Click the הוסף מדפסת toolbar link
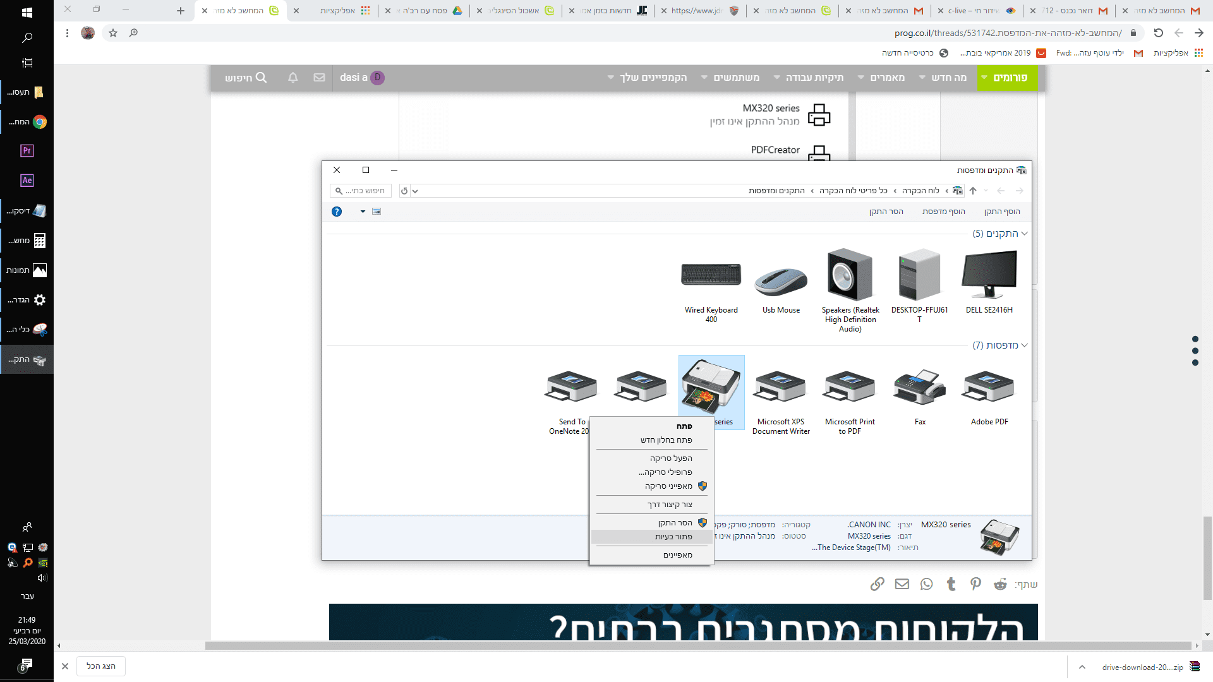Screen dimensions: 1213x682 943,212
